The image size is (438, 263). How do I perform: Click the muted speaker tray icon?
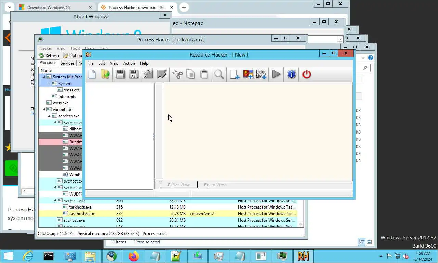click(406, 256)
